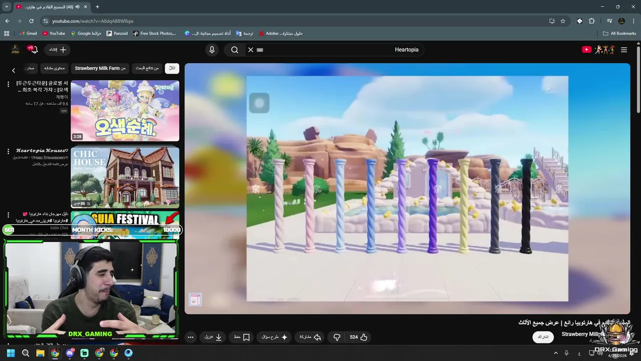Open the Strawberry Milk Farm channel name
This screenshot has width=641, height=361.
pyautogui.click(x=583, y=334)
